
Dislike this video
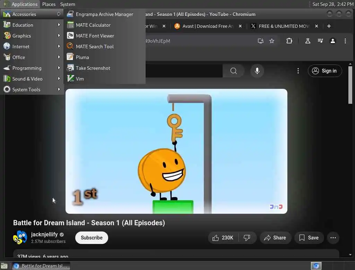pyautogui.click(x=247, y=238)
